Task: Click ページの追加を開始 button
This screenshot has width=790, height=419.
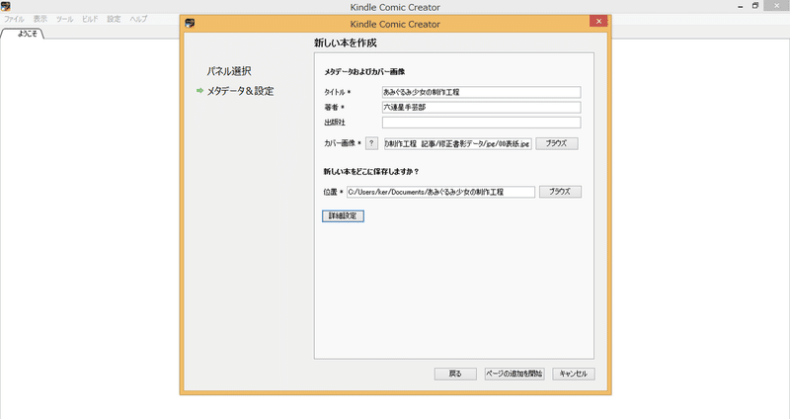Action: [x=514, y=374]
